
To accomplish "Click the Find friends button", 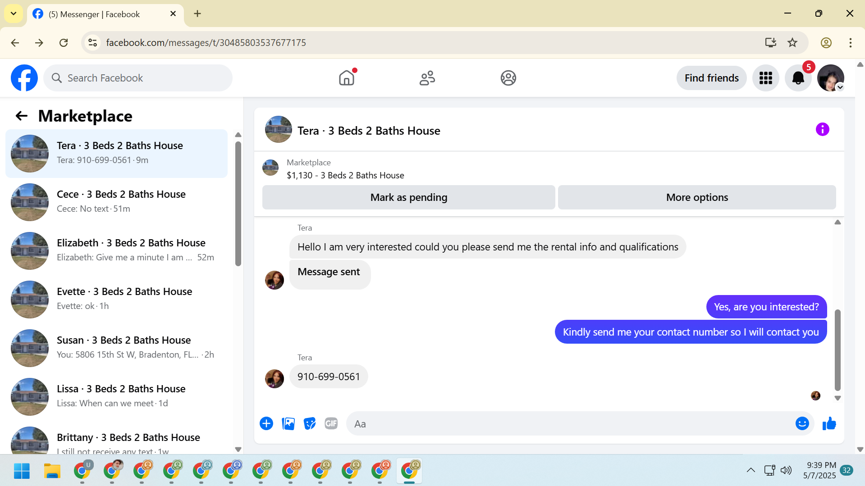I will point(711,78).
